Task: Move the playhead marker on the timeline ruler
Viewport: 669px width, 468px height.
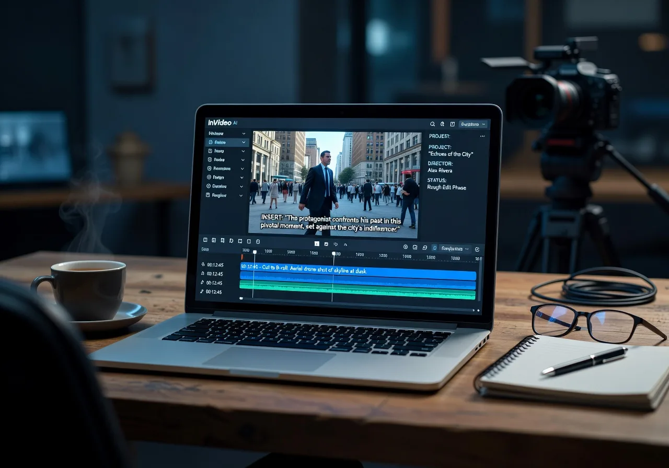Action: pyautogui.click(x=255, y=251)
